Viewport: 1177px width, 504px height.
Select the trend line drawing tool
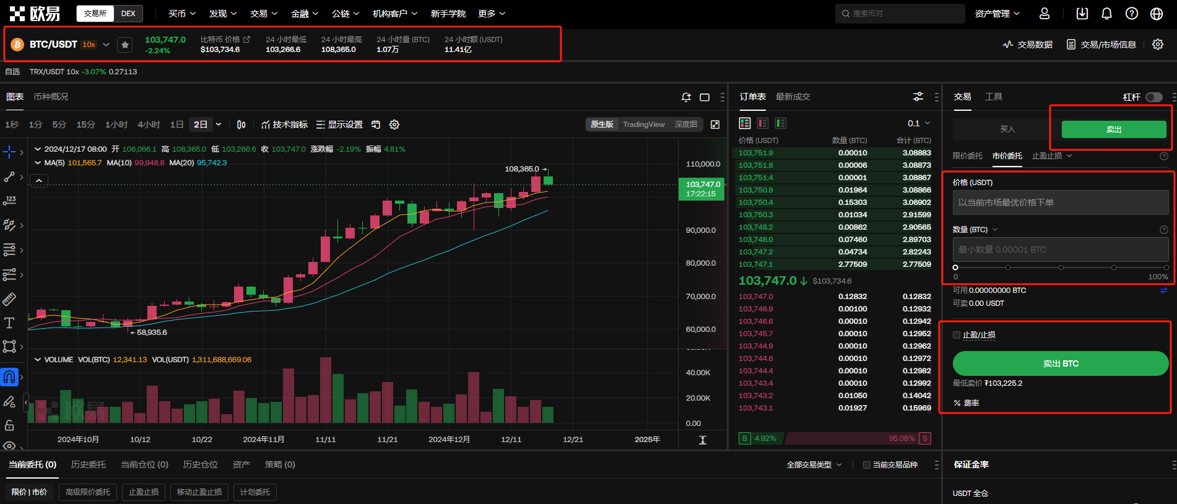[x=9, y=177]
